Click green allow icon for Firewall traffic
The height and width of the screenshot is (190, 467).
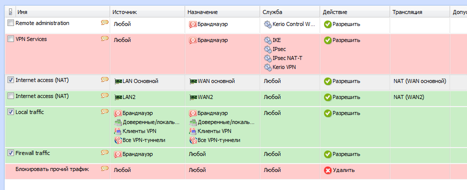click(x=328, y=154)
